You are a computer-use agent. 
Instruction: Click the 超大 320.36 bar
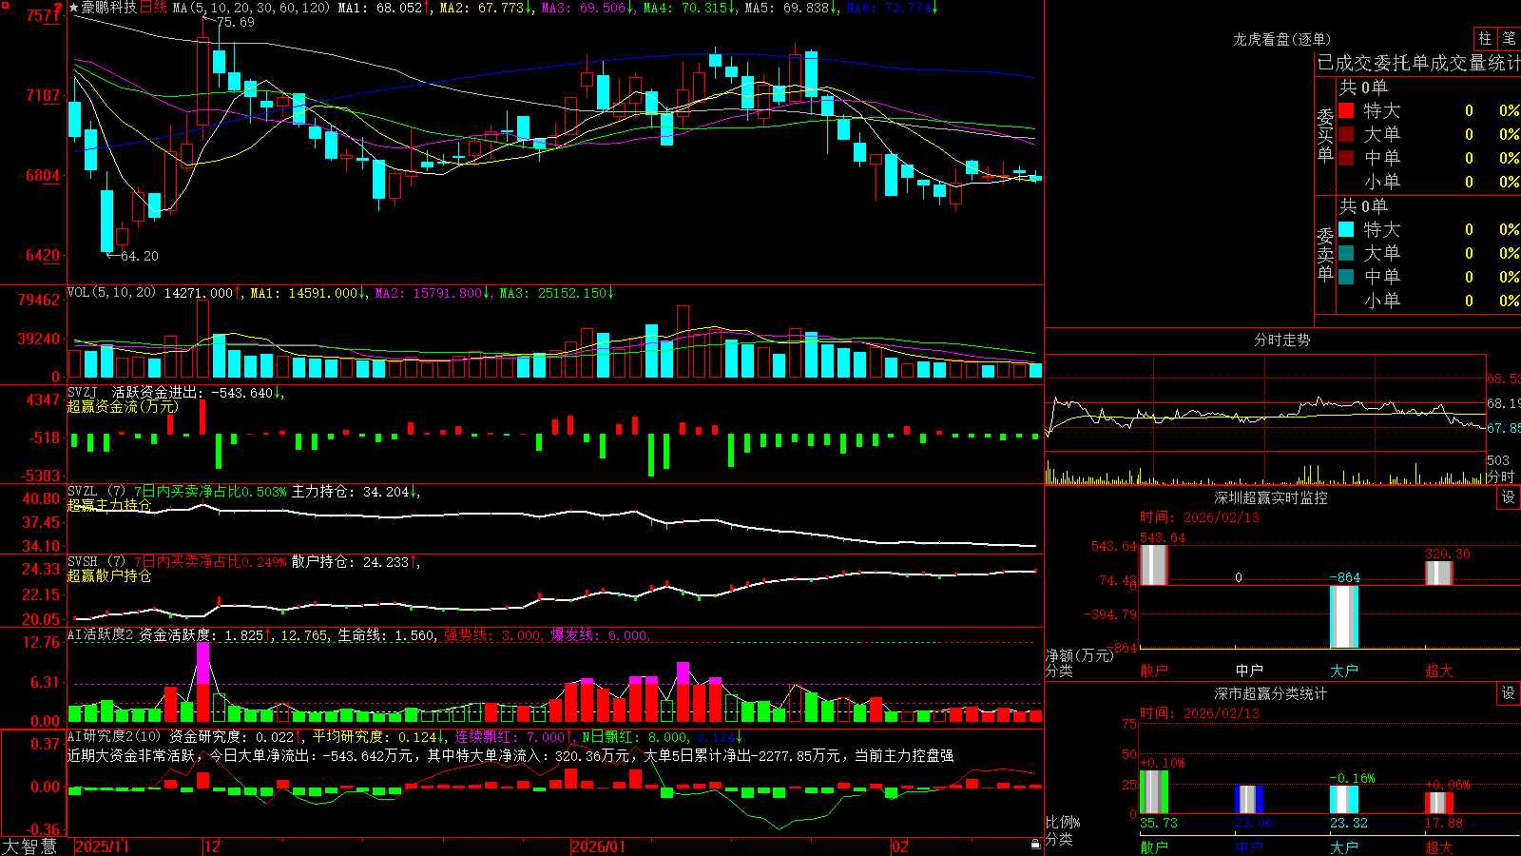[1439, 573]
